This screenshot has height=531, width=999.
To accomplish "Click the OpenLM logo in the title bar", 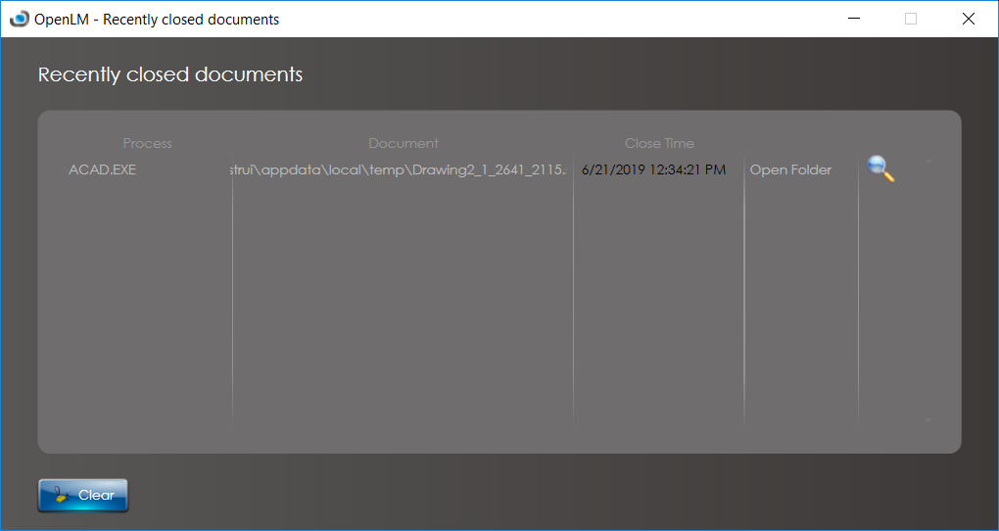I will coord(19,19).
